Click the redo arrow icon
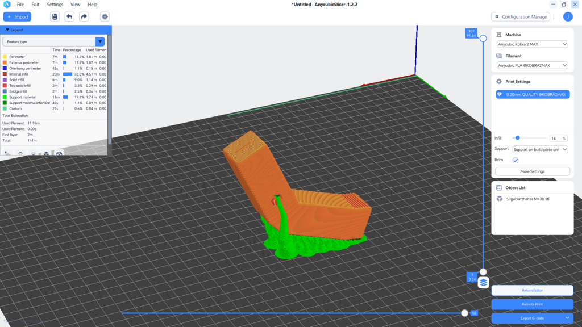The width and height of the screenshot is (582, 327). click(x=84, y=16)
